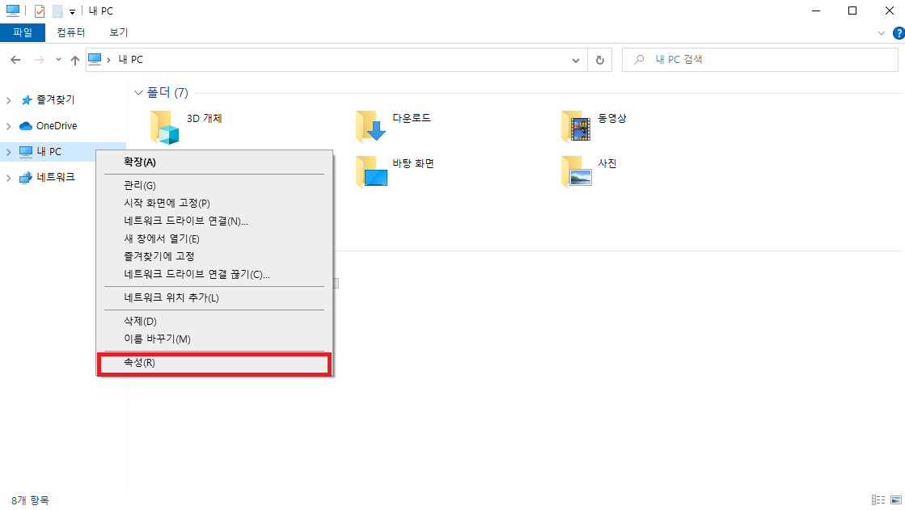Open the 보기 ribbon tab
This screenshot has width=905, height=510.
pos(118,32)
